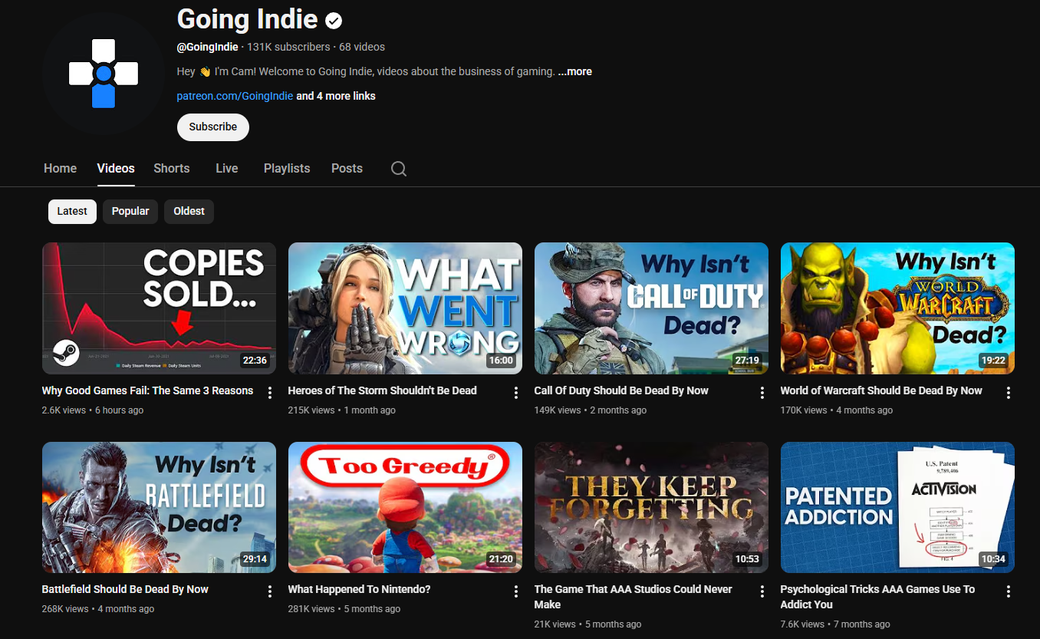1040x639 pixels.
Task: Click the 10:53 duration badge
Action: tap(747, 559)
